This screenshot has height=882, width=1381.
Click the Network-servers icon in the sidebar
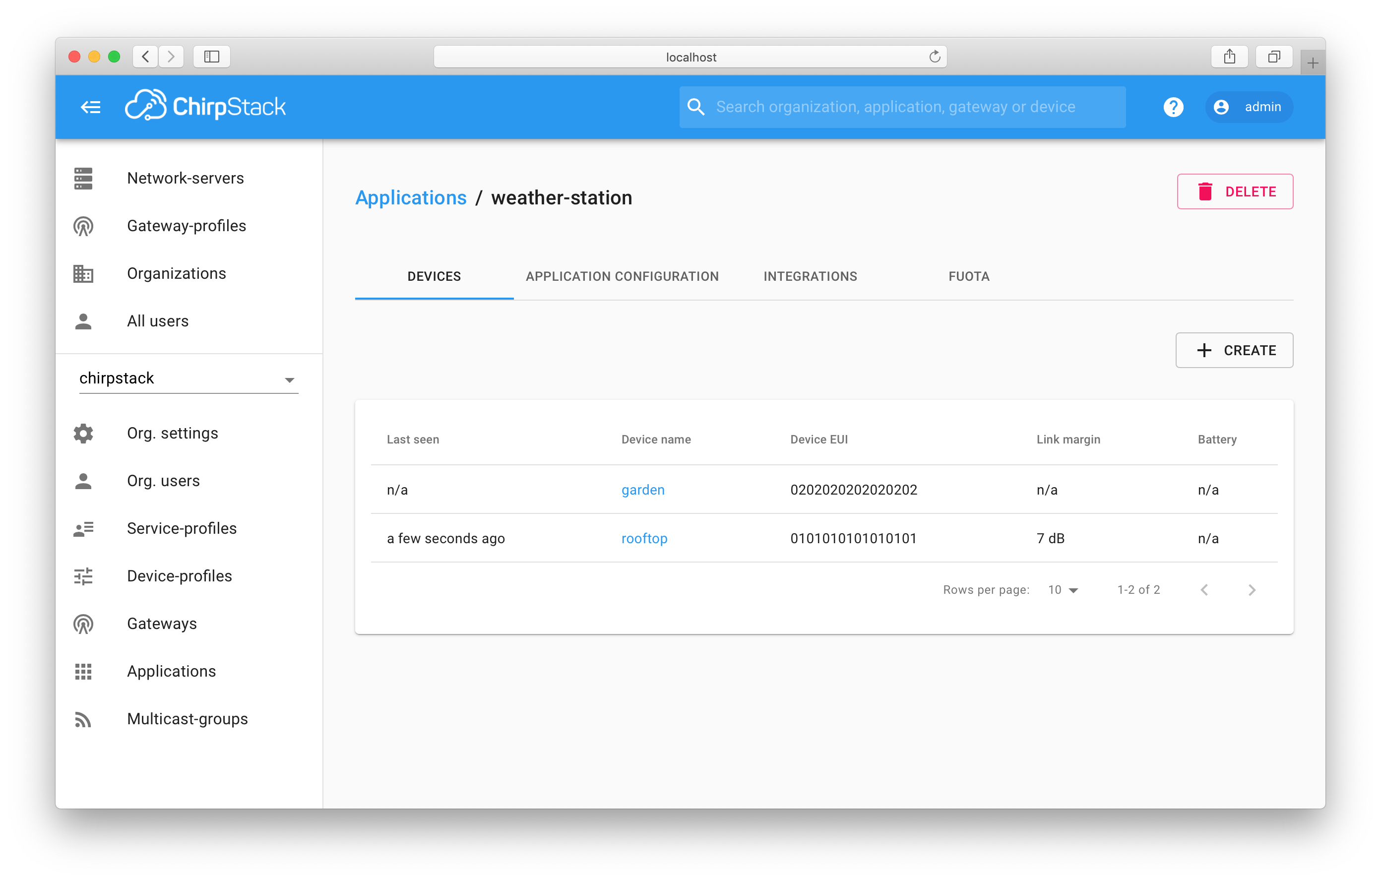coord(83,179)
